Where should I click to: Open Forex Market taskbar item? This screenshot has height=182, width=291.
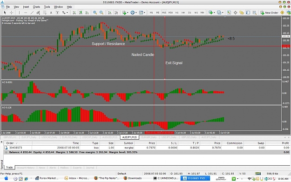(x=47, y=178)
